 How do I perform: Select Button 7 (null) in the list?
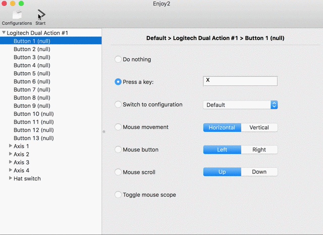[x=50, y=89]
